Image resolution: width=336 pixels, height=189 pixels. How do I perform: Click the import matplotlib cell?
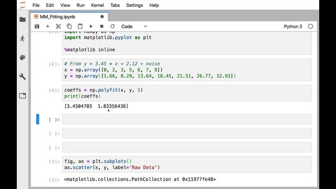pos(187,43)
